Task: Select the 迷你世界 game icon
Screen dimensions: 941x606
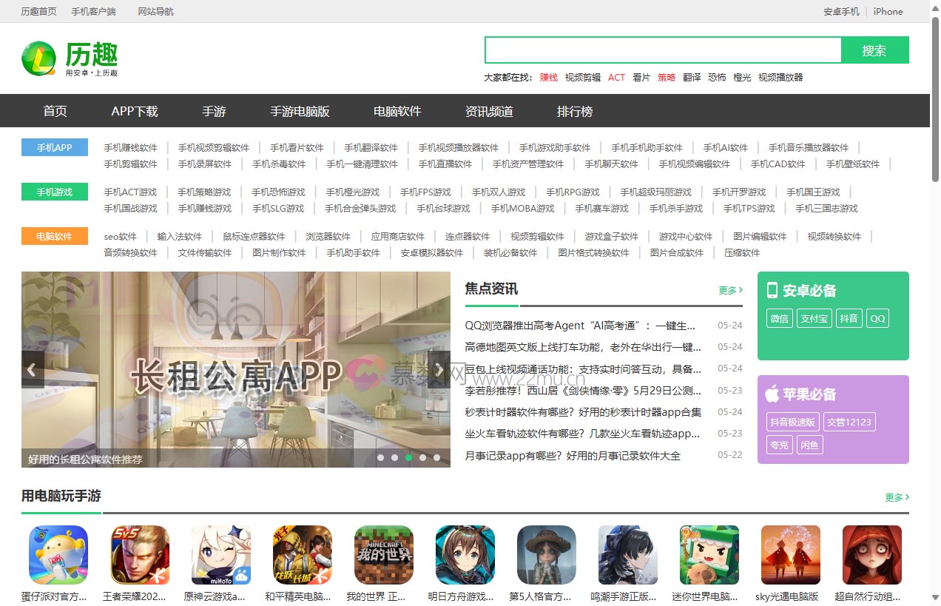Action: click(x=709, y=555)
